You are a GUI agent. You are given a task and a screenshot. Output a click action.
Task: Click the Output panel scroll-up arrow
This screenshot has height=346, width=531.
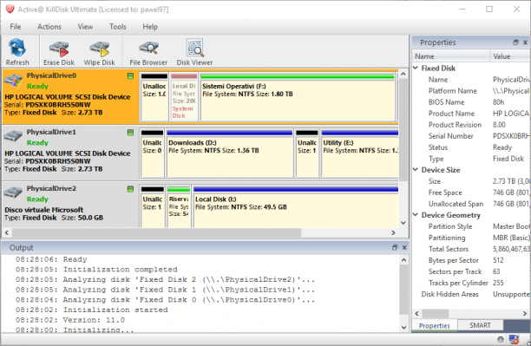[x=403, y=260]
